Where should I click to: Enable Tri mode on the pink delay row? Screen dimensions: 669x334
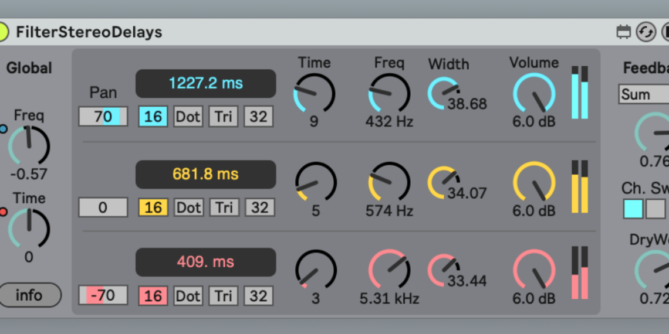[x=224, y=296]
